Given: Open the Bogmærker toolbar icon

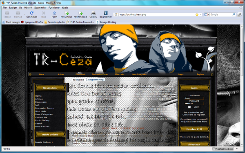Looking at the screenshot, I should pos(106,13).
